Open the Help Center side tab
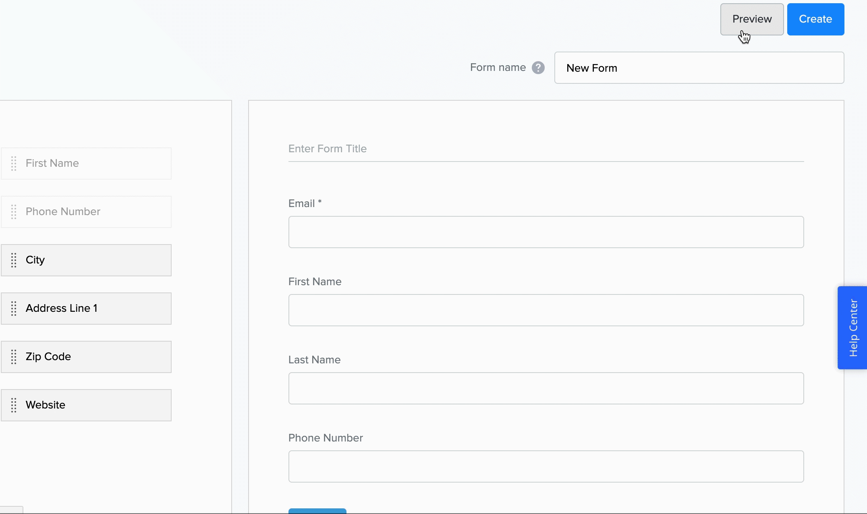 tap(852, 327)
